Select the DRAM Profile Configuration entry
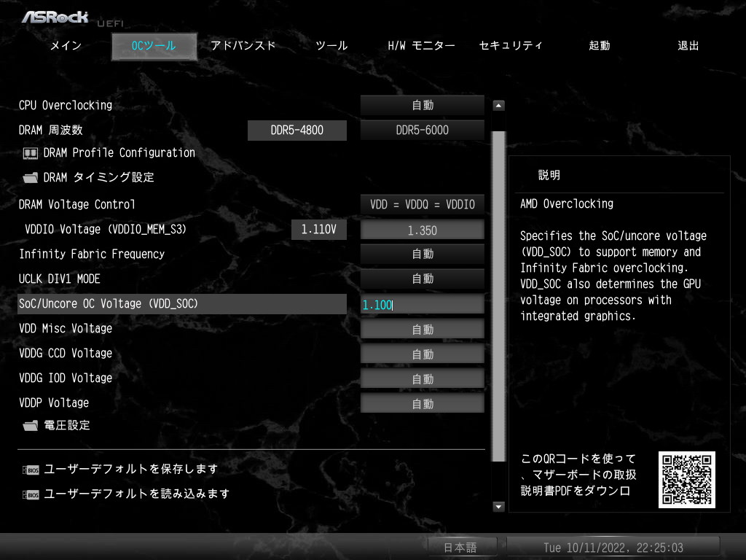Viewport: 746px width, 560px height. (119, 153)
